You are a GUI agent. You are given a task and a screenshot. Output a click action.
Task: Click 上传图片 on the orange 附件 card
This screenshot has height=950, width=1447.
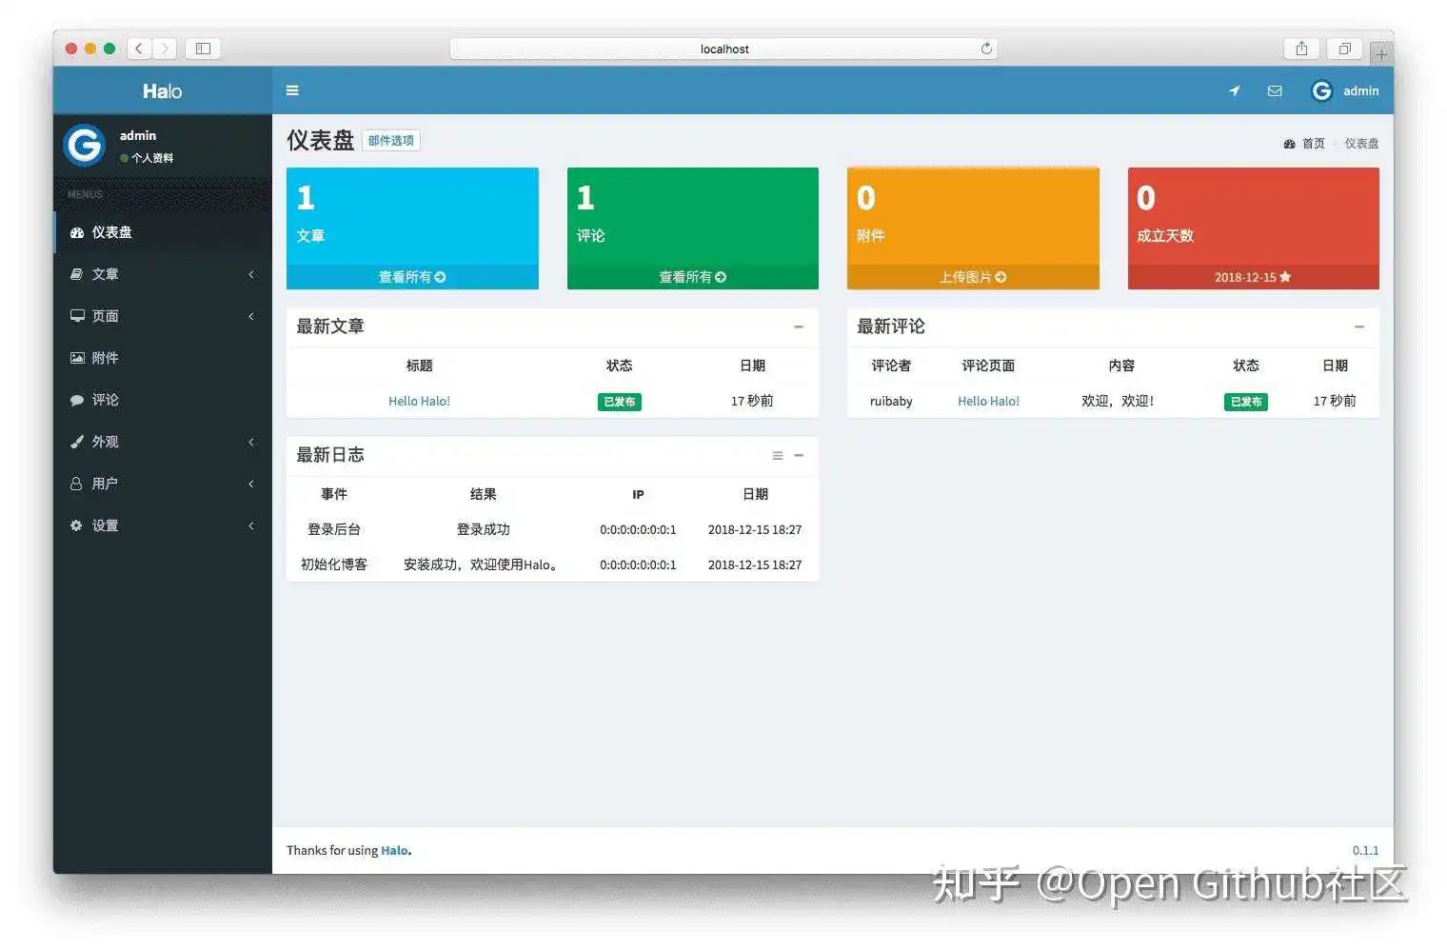pos(973,277)
